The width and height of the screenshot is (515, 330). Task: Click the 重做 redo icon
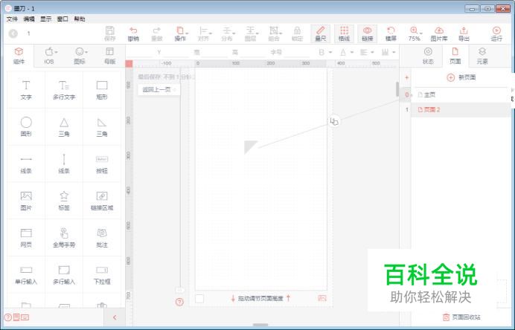click(x=157, y=33)
